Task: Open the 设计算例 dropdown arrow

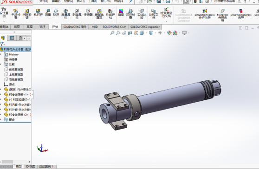Action: point(4,21)
